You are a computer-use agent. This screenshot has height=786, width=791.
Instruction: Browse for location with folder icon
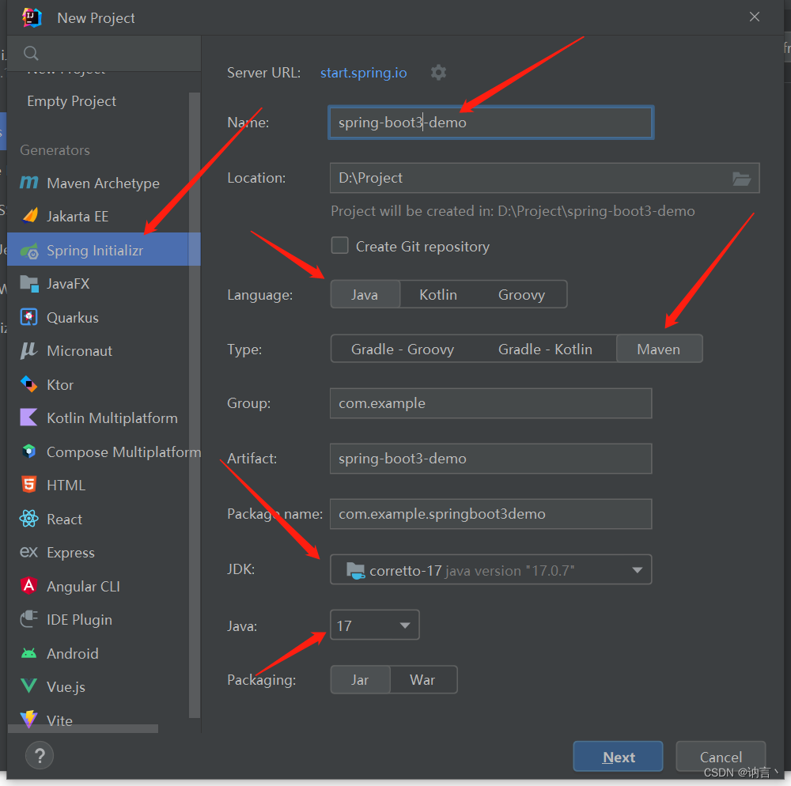(741, 178)
